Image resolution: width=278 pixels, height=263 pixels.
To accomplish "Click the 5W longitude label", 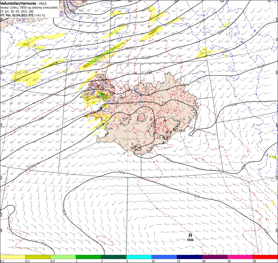I will coord(269,1).
